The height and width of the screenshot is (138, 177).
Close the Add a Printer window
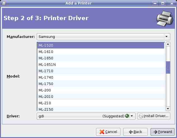(172, 3)
